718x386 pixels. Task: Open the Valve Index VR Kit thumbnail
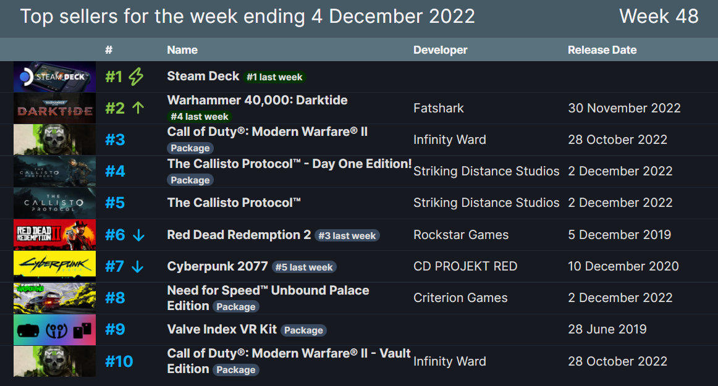54,330
